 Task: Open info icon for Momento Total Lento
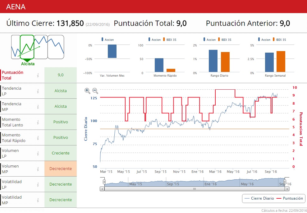[x=38, y=122]
